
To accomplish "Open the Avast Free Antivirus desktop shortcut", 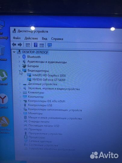I will pos(4,121).
